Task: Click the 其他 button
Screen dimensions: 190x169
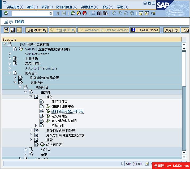Action: click(185, 30)
